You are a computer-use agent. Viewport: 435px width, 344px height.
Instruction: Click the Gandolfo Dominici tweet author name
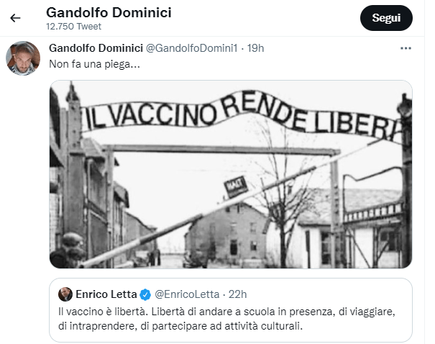[96, 48]
